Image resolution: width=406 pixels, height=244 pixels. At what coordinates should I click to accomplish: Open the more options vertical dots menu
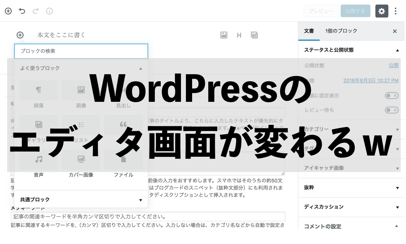pos(395,11)
